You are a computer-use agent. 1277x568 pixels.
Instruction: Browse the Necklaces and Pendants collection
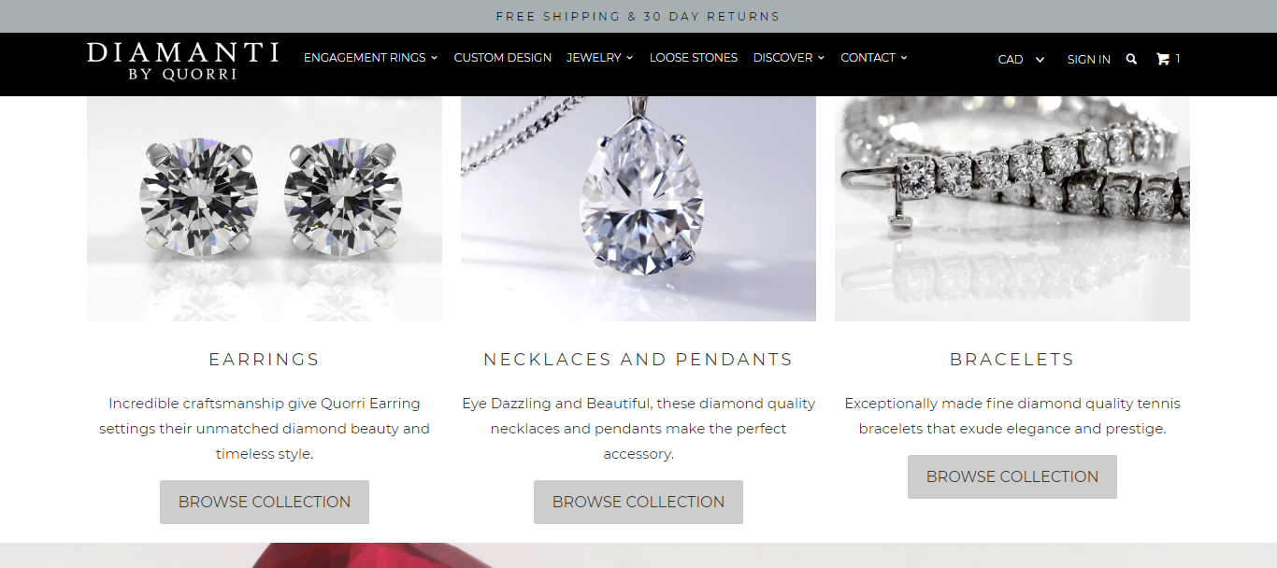point(638,502)
